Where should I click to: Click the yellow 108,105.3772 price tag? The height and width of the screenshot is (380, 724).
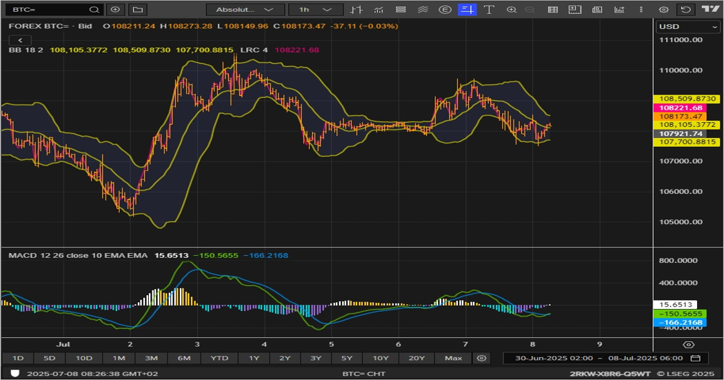687,125
